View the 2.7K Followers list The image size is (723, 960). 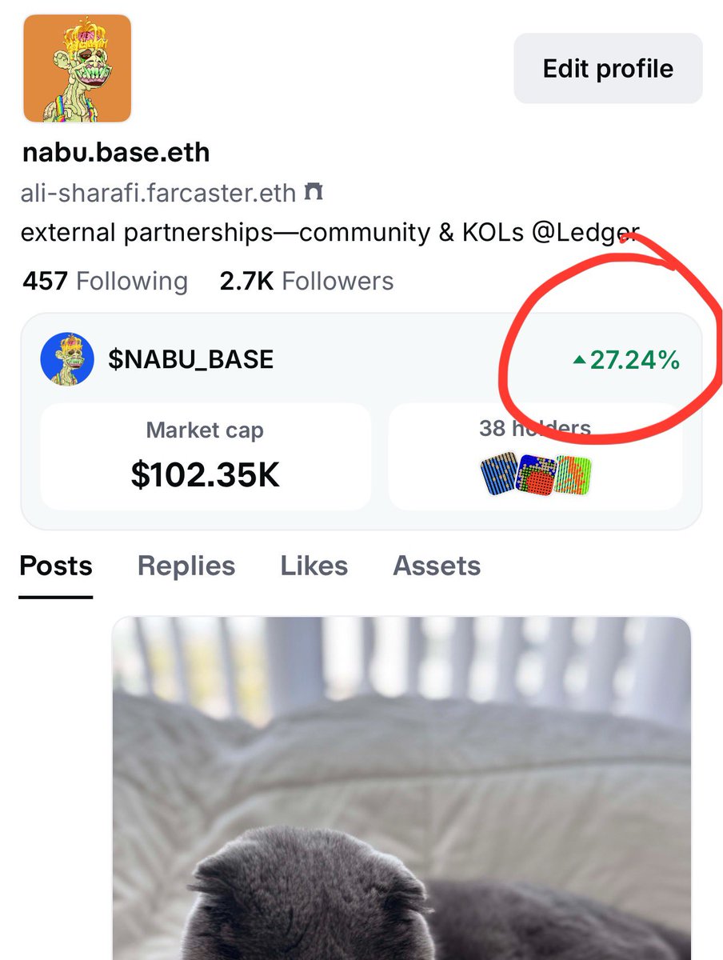[x=306, y=281]
